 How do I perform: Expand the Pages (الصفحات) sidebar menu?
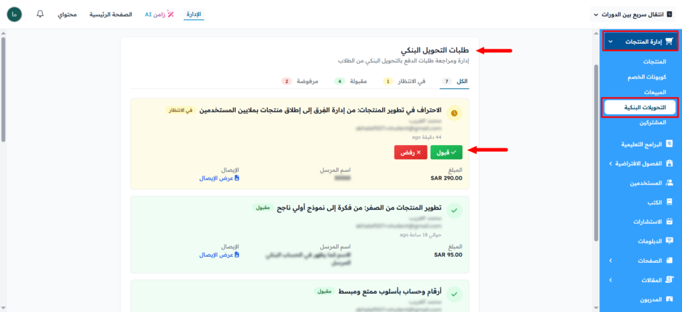point(611,261)
